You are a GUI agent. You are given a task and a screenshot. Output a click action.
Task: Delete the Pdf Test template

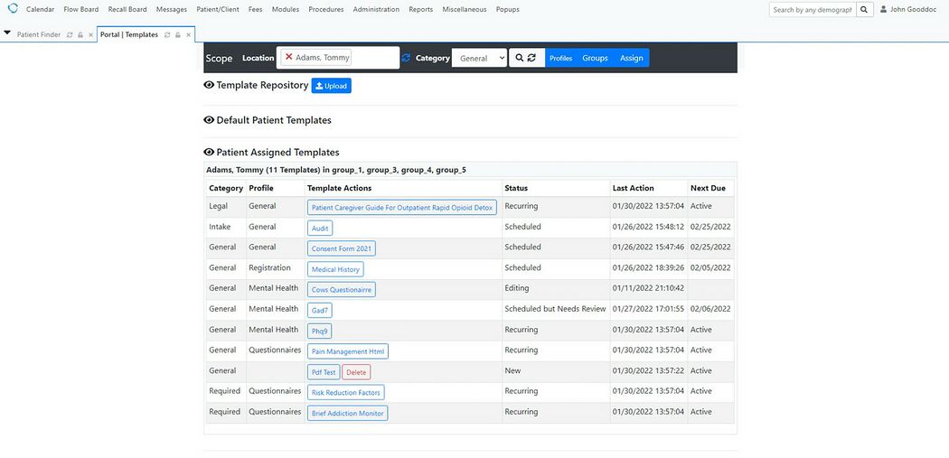(356, 372)
